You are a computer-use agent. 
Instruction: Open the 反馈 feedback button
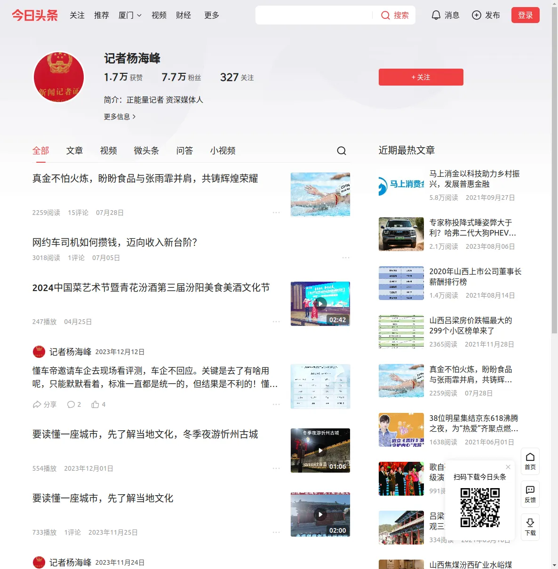530,494
